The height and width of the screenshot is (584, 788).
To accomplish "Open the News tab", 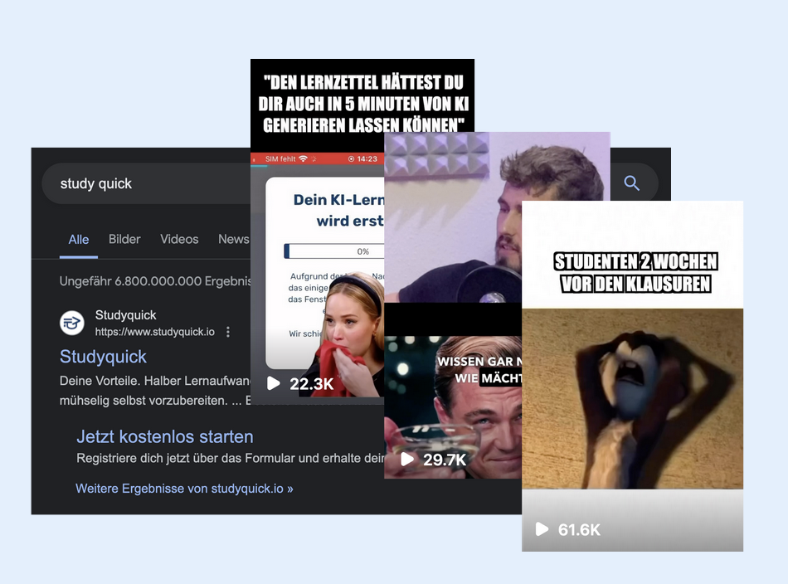I will 233,239.
